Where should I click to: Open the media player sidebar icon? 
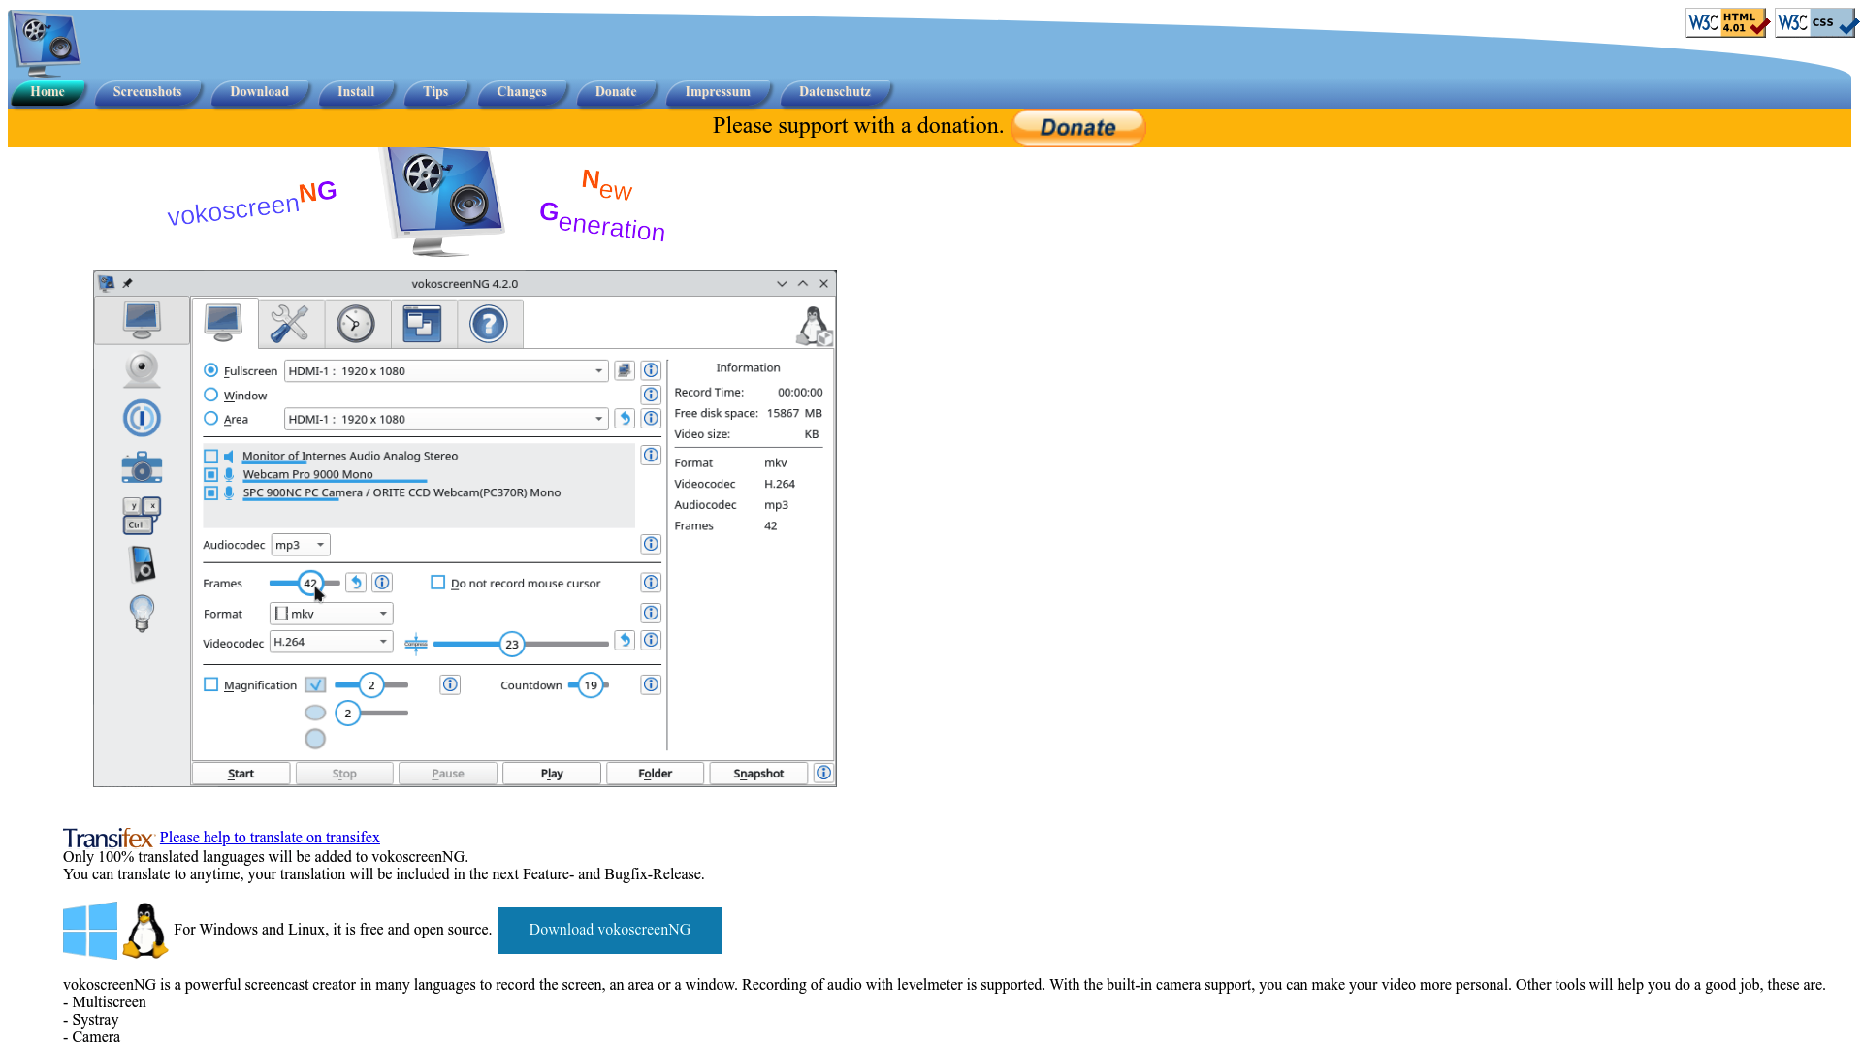[x=142, y=564]
